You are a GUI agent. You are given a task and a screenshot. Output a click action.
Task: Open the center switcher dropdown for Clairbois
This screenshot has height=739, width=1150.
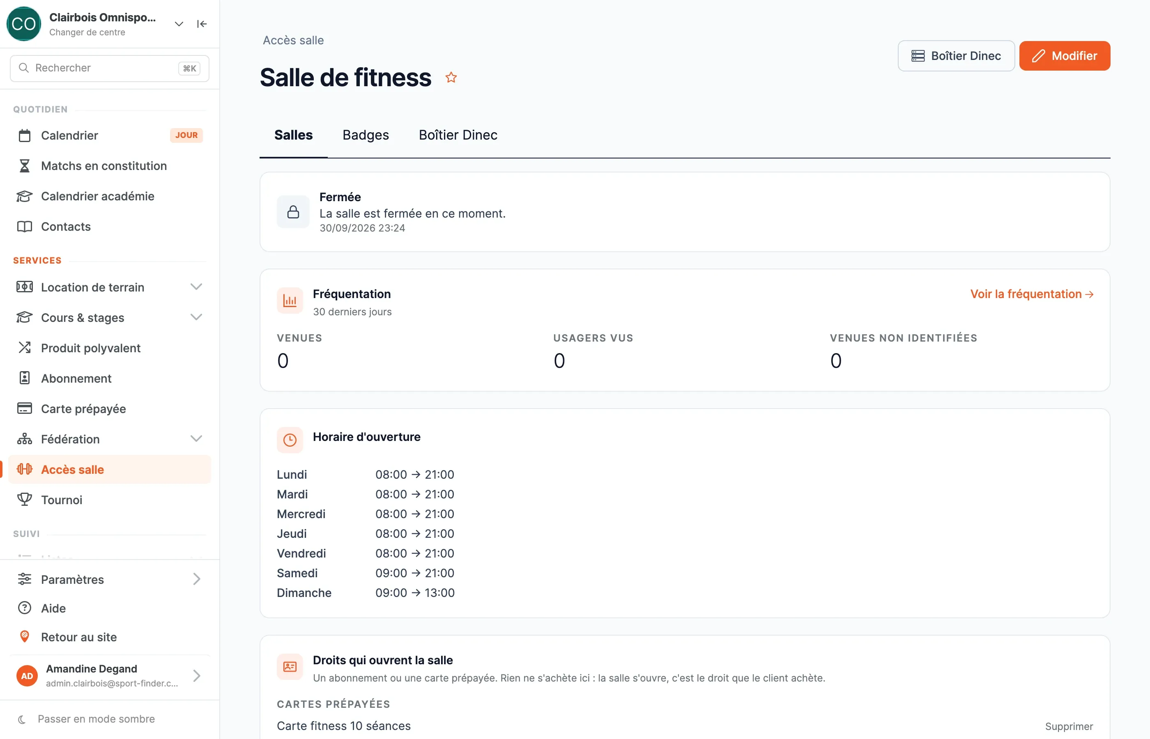pos(179,24)
